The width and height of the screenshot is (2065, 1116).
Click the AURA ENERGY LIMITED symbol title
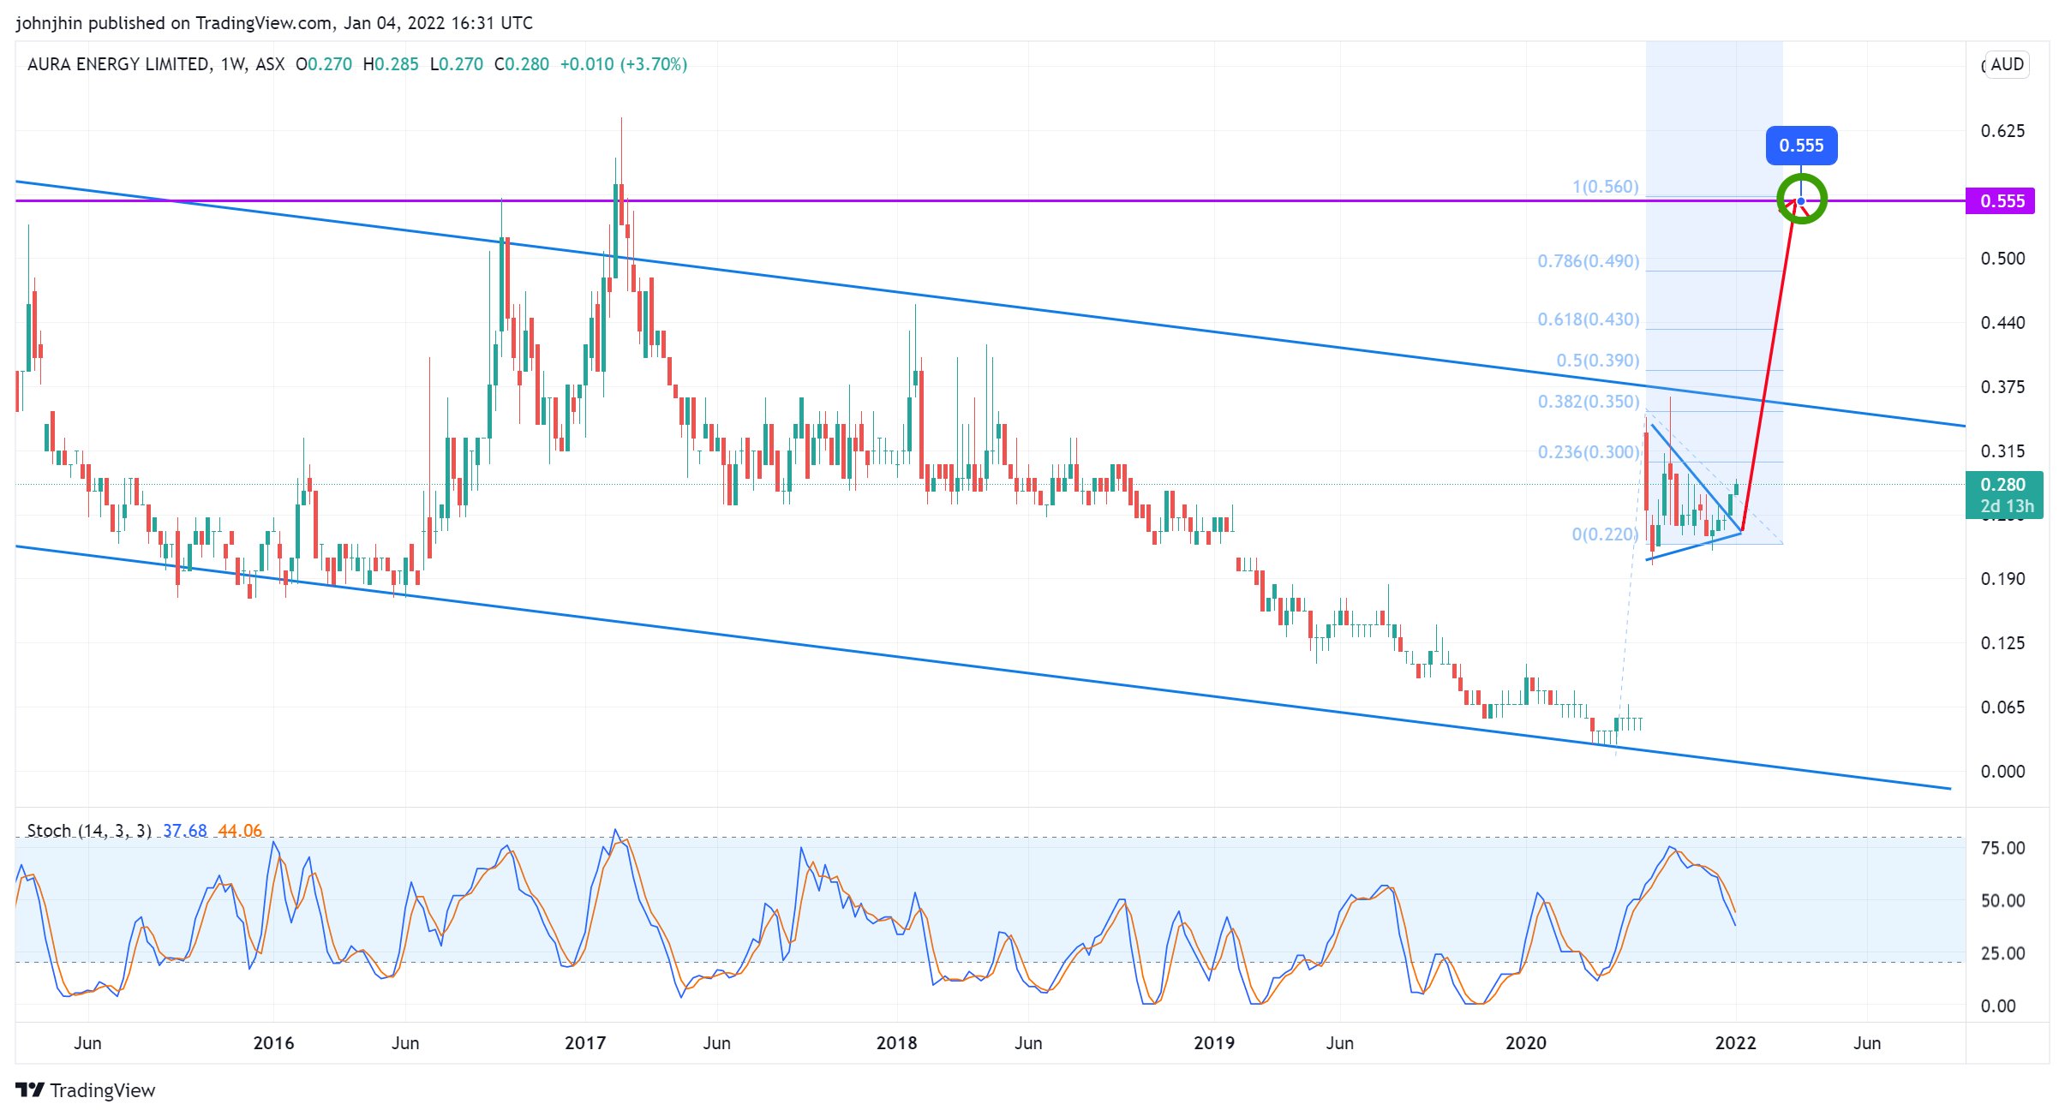point(118,64)
